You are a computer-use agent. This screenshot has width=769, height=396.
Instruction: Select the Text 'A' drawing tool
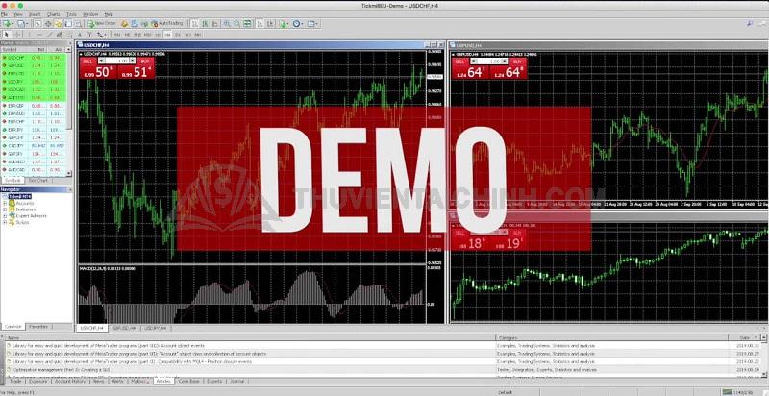point(80,35)
